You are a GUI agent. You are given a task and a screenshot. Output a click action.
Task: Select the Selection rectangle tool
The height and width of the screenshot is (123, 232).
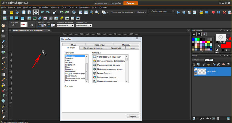[3, 36]
